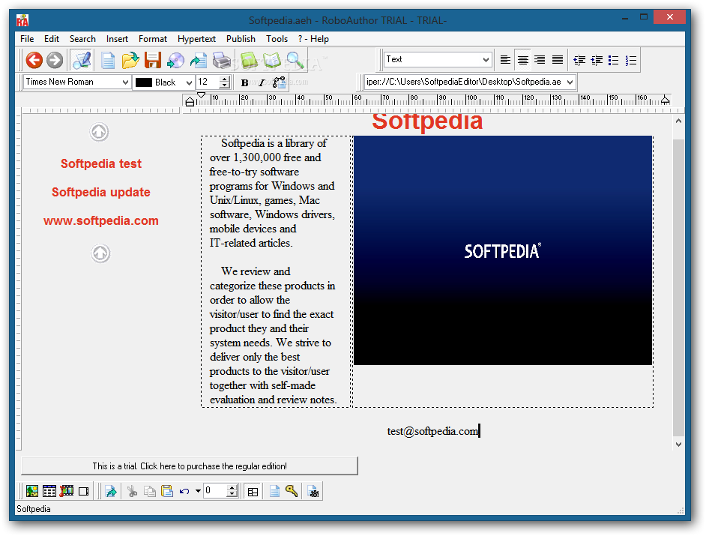Open the Publish menu
The height and width of the screenshot is (536, 706).
[241, 39]
